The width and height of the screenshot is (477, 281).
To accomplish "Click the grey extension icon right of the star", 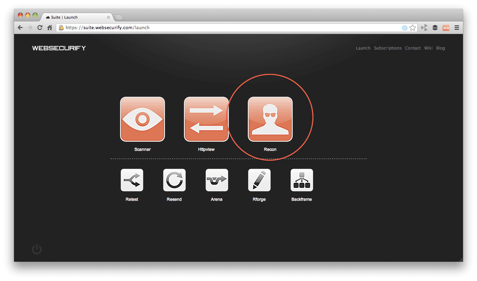I will (424, 27).
